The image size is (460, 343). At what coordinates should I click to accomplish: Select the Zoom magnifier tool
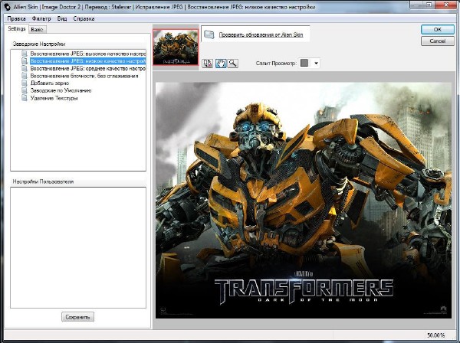click(x=232, y=64)
